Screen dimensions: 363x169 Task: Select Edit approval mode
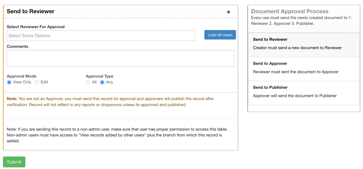coord(37,82)
